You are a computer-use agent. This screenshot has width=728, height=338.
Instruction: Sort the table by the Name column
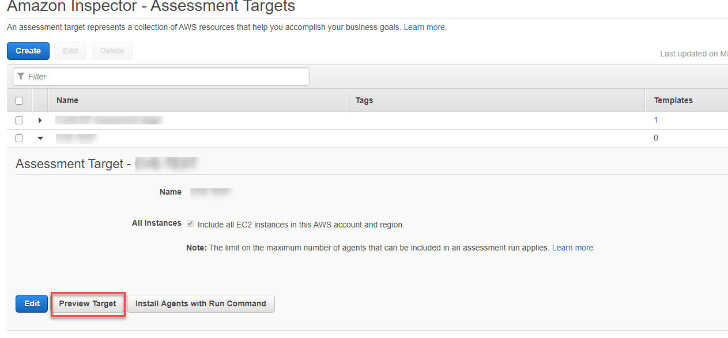(67, 100)
